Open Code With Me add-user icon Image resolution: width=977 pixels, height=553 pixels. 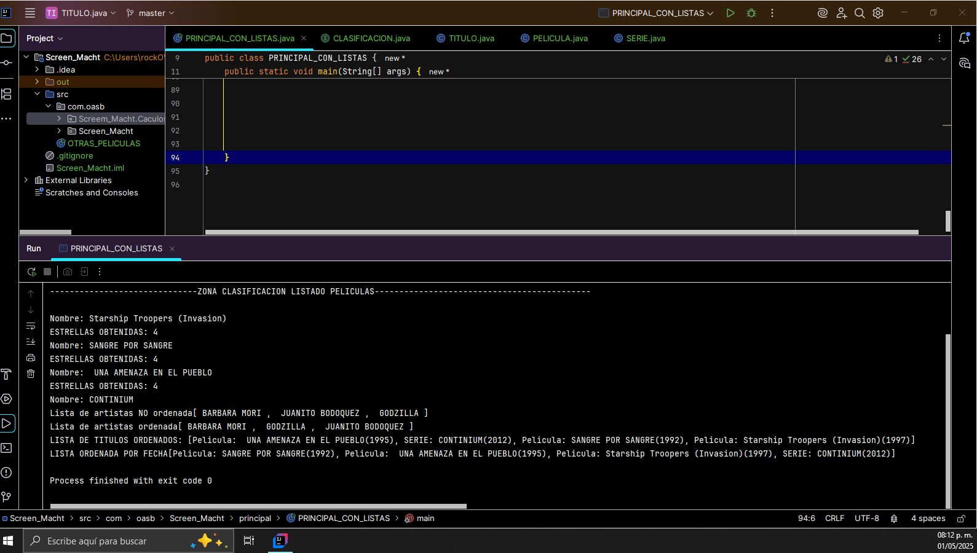(841, 13)
